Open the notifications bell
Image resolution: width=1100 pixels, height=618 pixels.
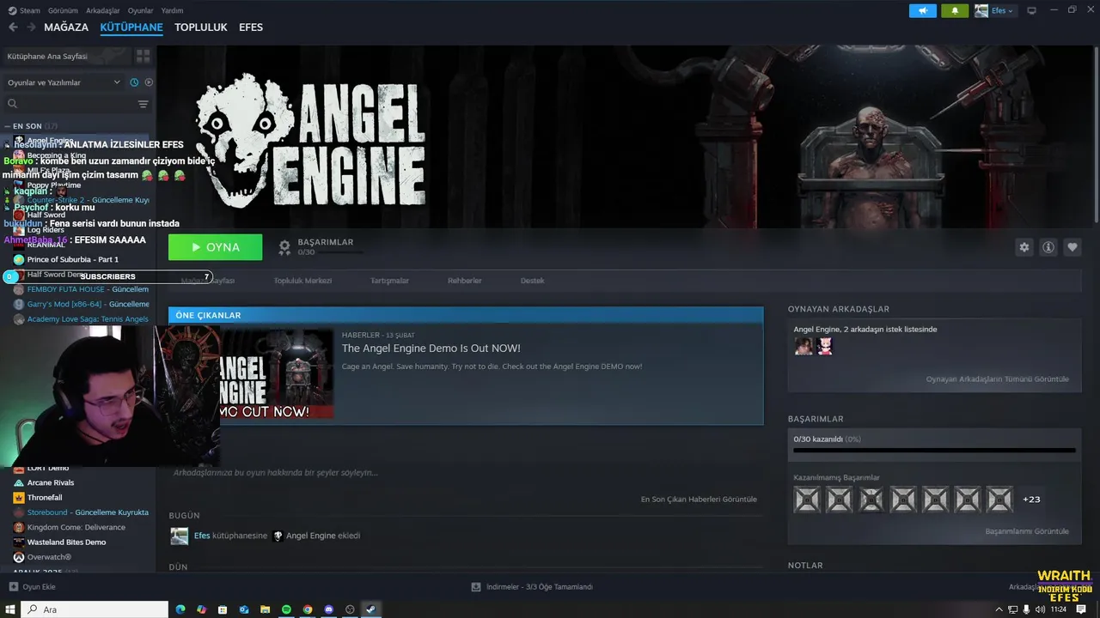point(955,10)
